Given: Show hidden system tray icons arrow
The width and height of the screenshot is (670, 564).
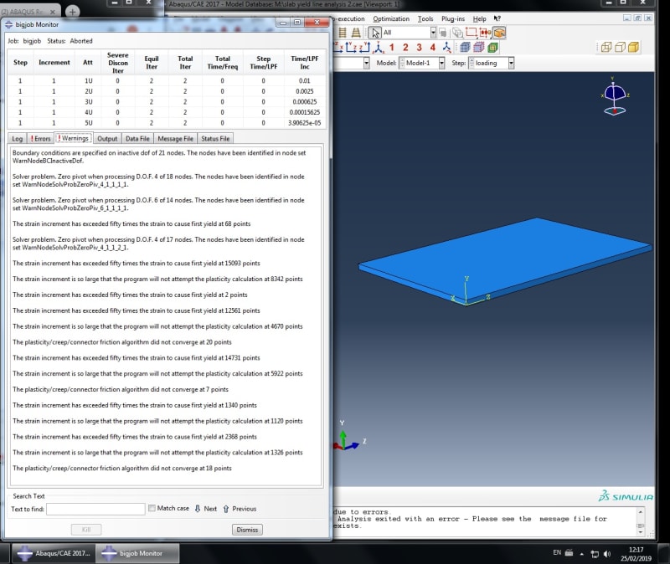Looking at the screenshot, I should [x=581, y=554].
